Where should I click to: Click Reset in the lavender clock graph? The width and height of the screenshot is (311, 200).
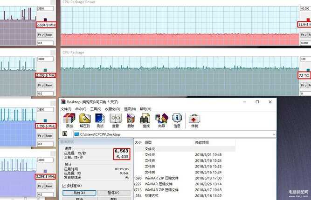[x=49, y=186]
